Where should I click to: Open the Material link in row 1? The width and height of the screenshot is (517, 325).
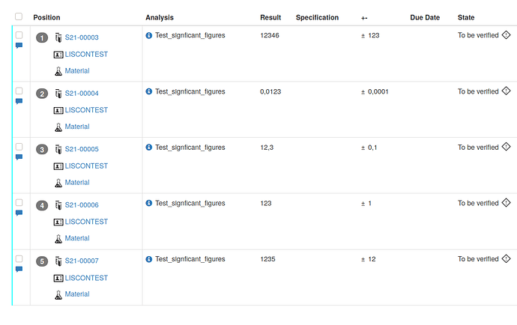77,71
